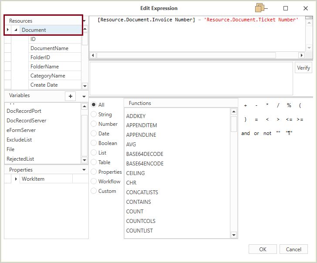The width and height of the screenshot is (317, 263).
Task: Insert the plus operator
Action: click(x=246, y=105)
